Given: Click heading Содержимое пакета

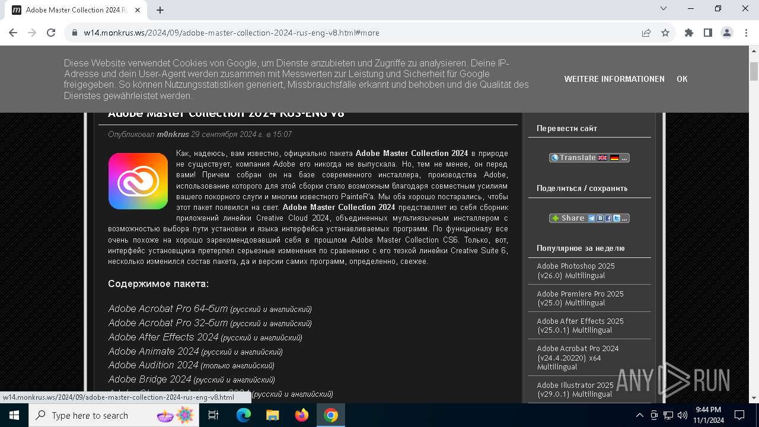Looking at the screenshot, I should 158,284.
